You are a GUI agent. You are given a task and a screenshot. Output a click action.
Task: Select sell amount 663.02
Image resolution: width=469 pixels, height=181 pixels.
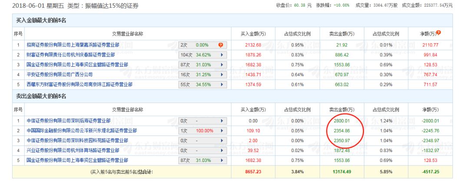point(342,85)
